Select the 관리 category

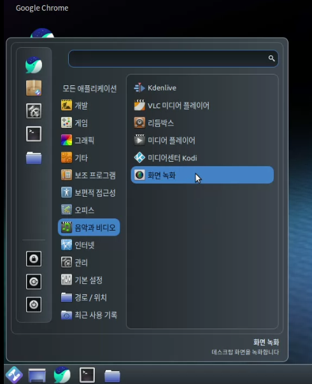89,262
